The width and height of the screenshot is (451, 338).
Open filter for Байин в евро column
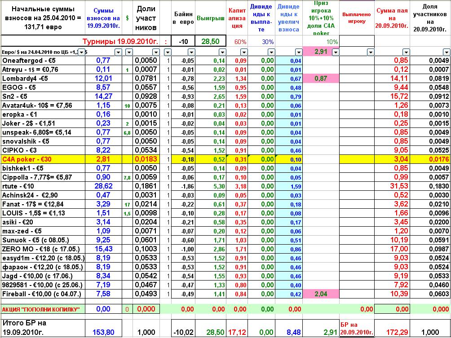(191, 53)
